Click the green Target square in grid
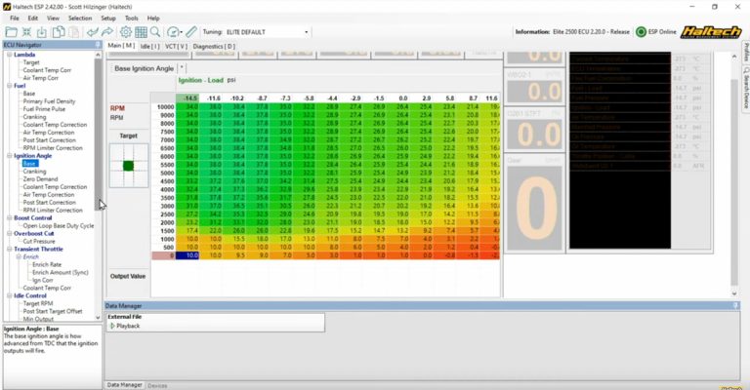 click(128, 166)
